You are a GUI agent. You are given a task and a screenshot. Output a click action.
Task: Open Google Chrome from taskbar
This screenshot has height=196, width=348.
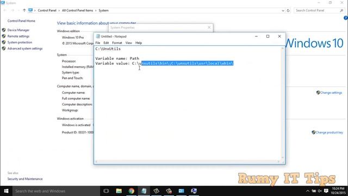tap(132, 191)
